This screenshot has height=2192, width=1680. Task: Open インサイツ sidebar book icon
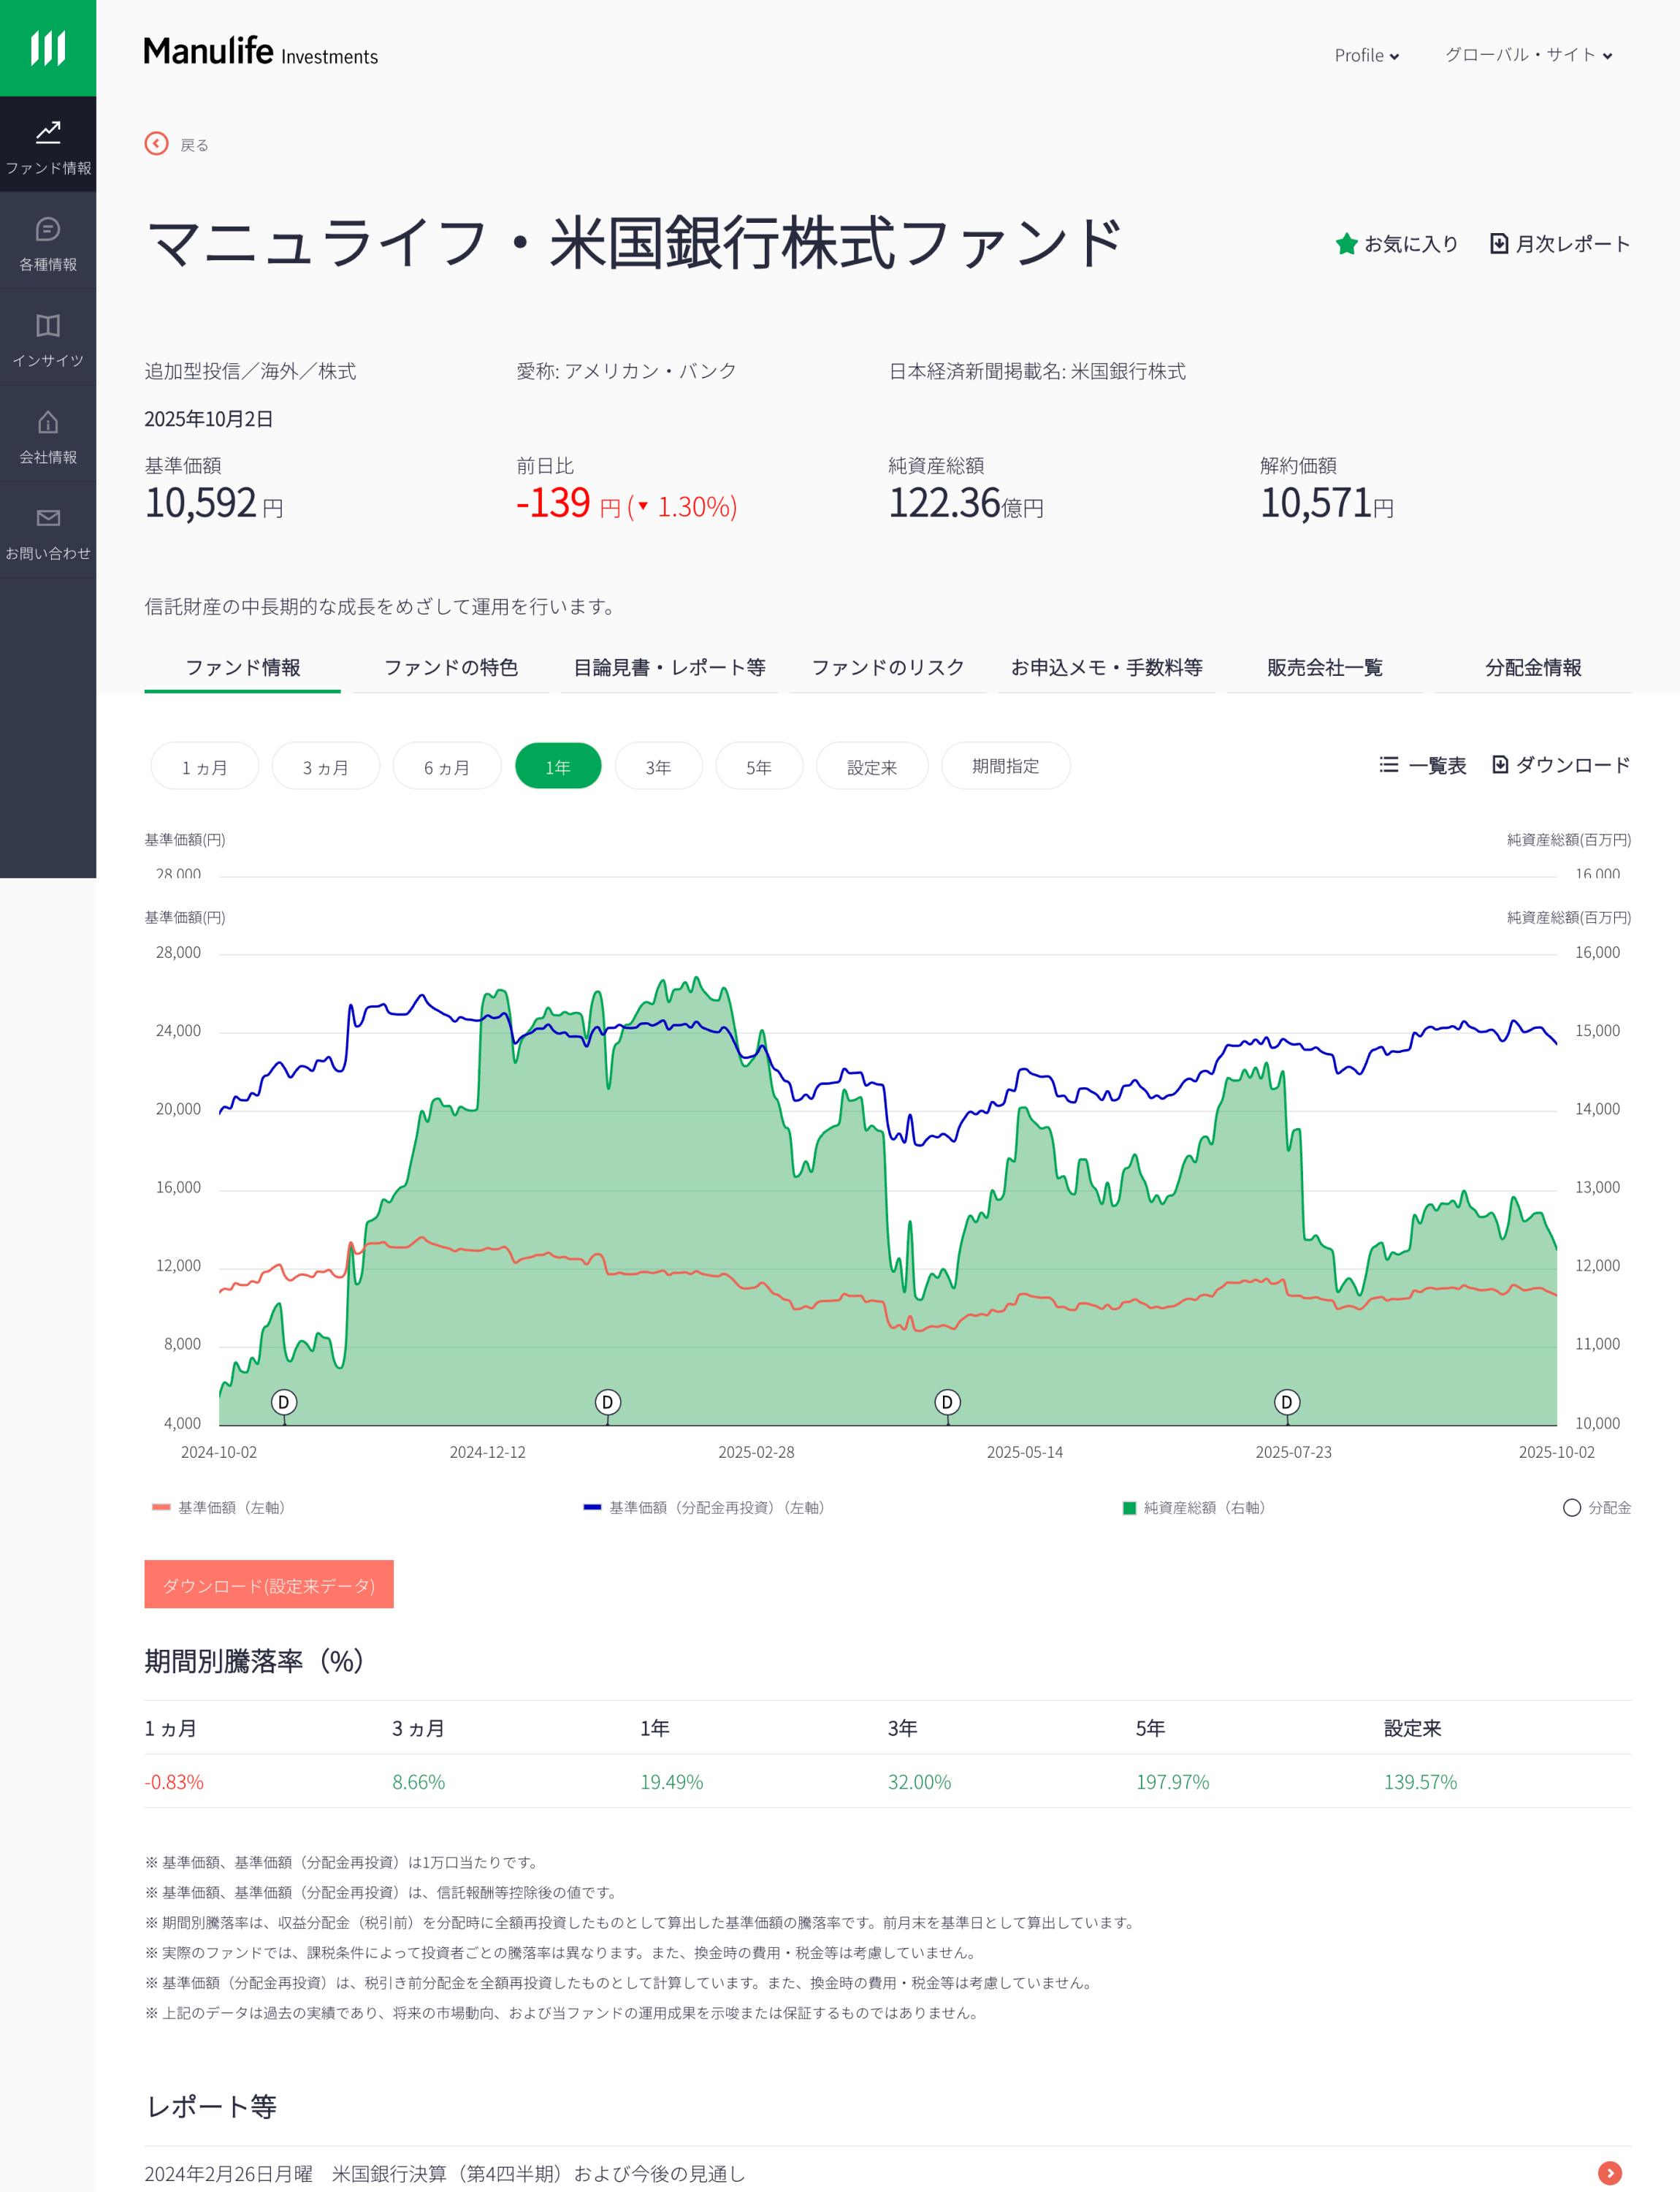(x=48, y=326)
